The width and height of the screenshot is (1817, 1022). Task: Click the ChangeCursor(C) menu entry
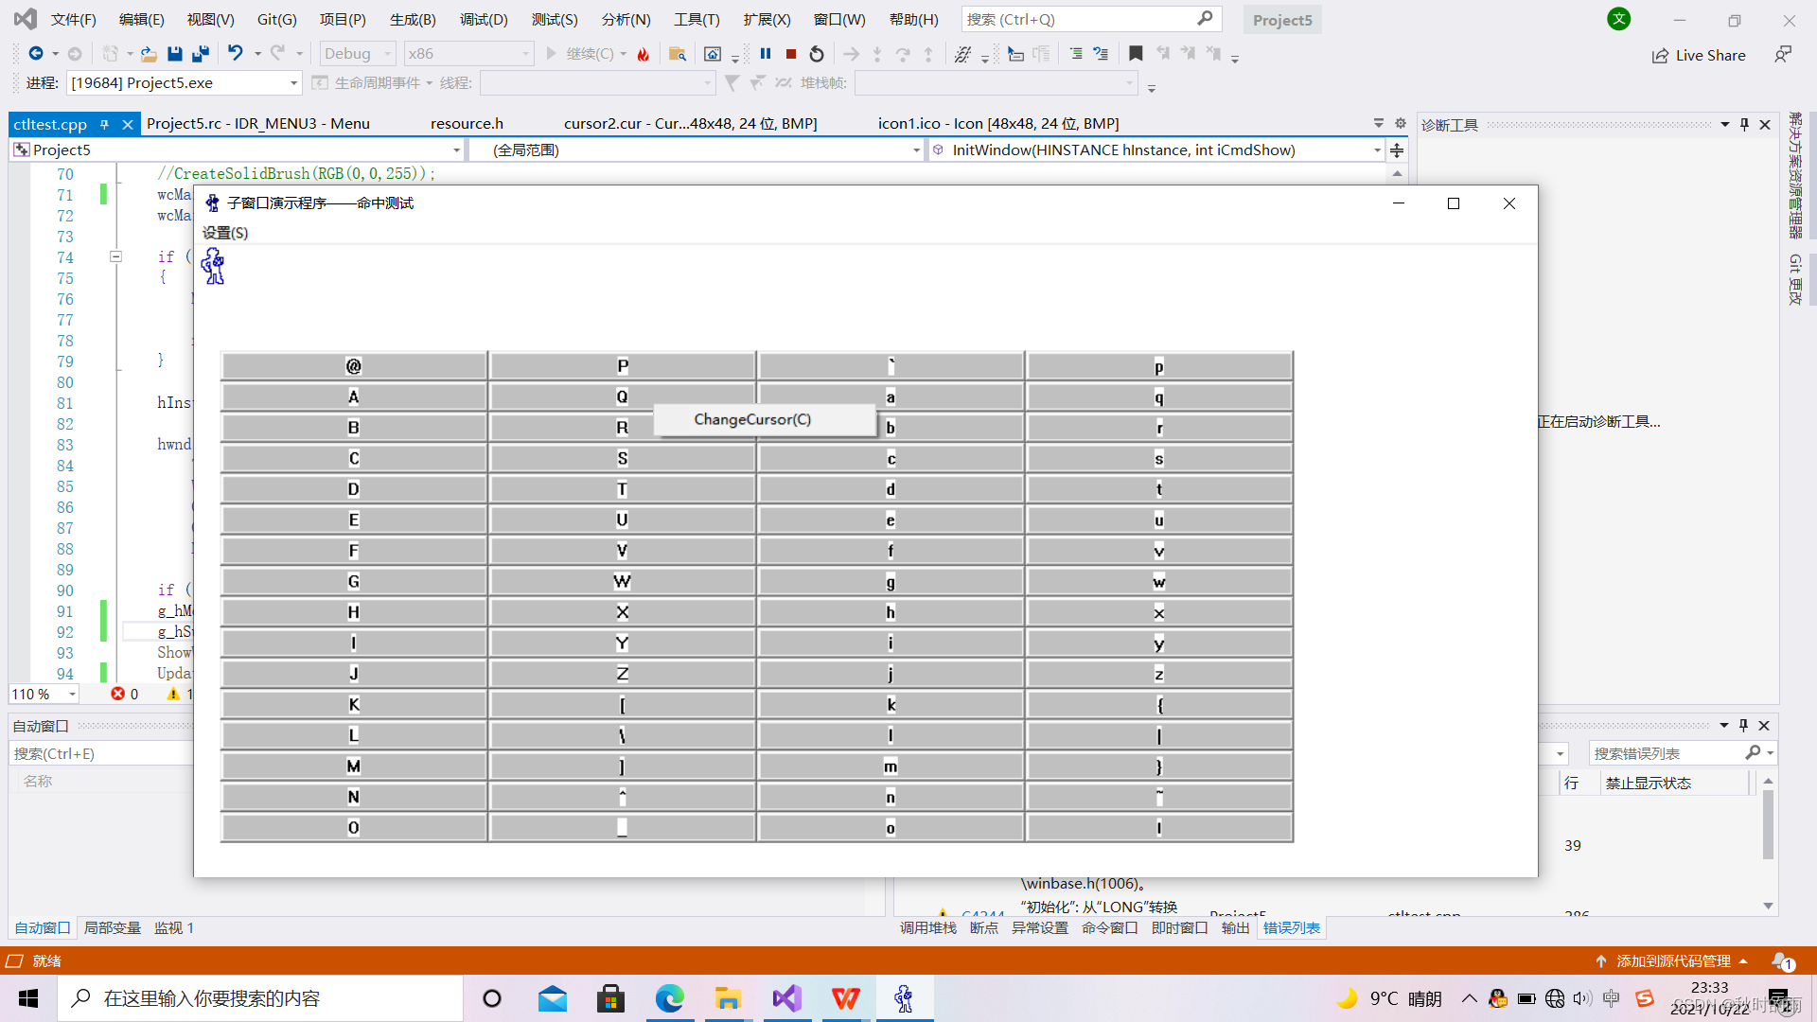pyautogui.click(x=751, y=418)
